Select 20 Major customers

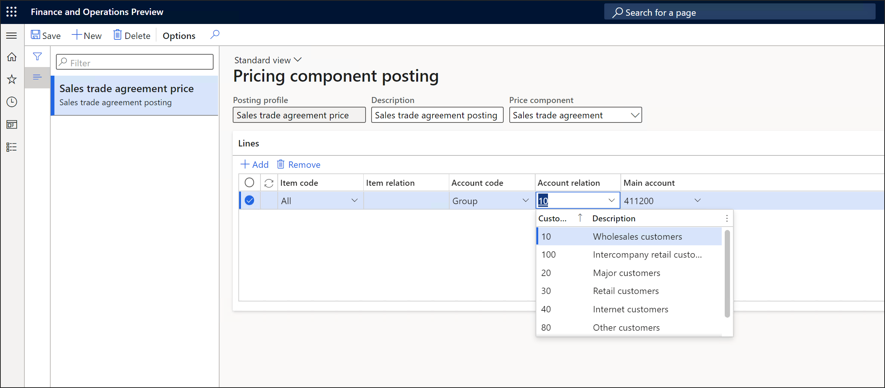(629, 273)
